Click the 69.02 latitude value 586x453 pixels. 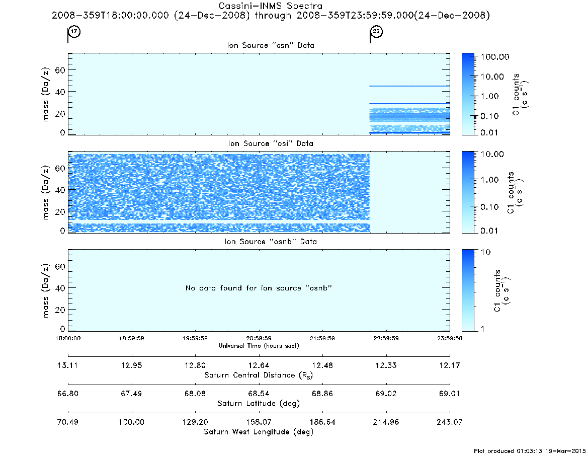tap(386, 394)
